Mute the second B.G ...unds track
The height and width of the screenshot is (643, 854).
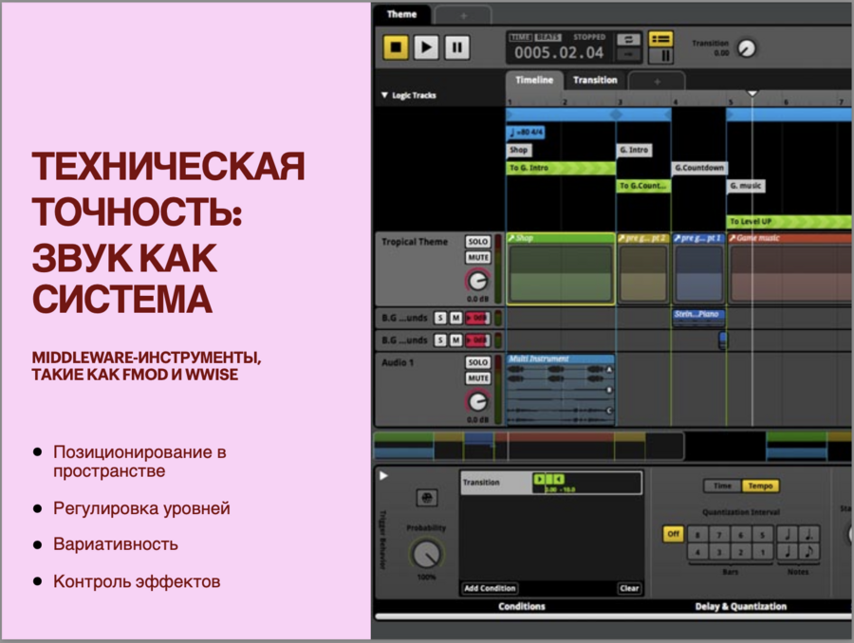455,340
